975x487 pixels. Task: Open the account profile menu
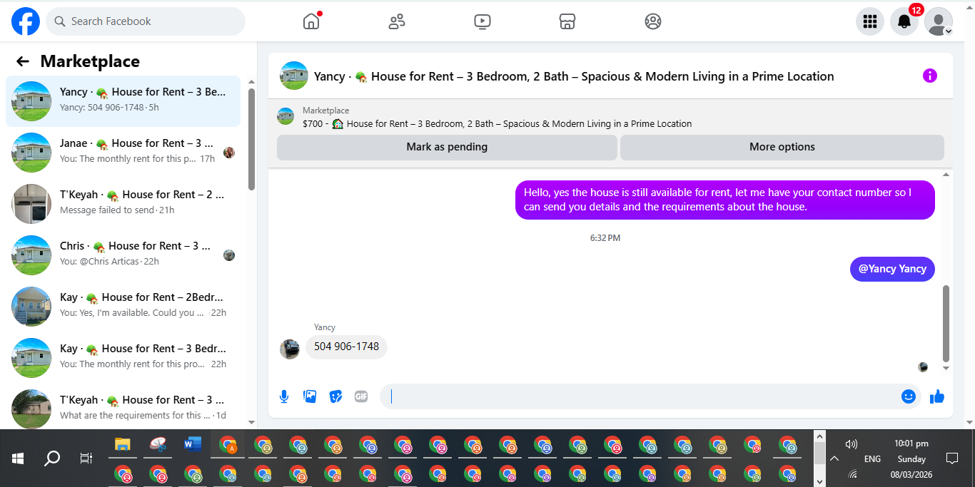(939, 21)
